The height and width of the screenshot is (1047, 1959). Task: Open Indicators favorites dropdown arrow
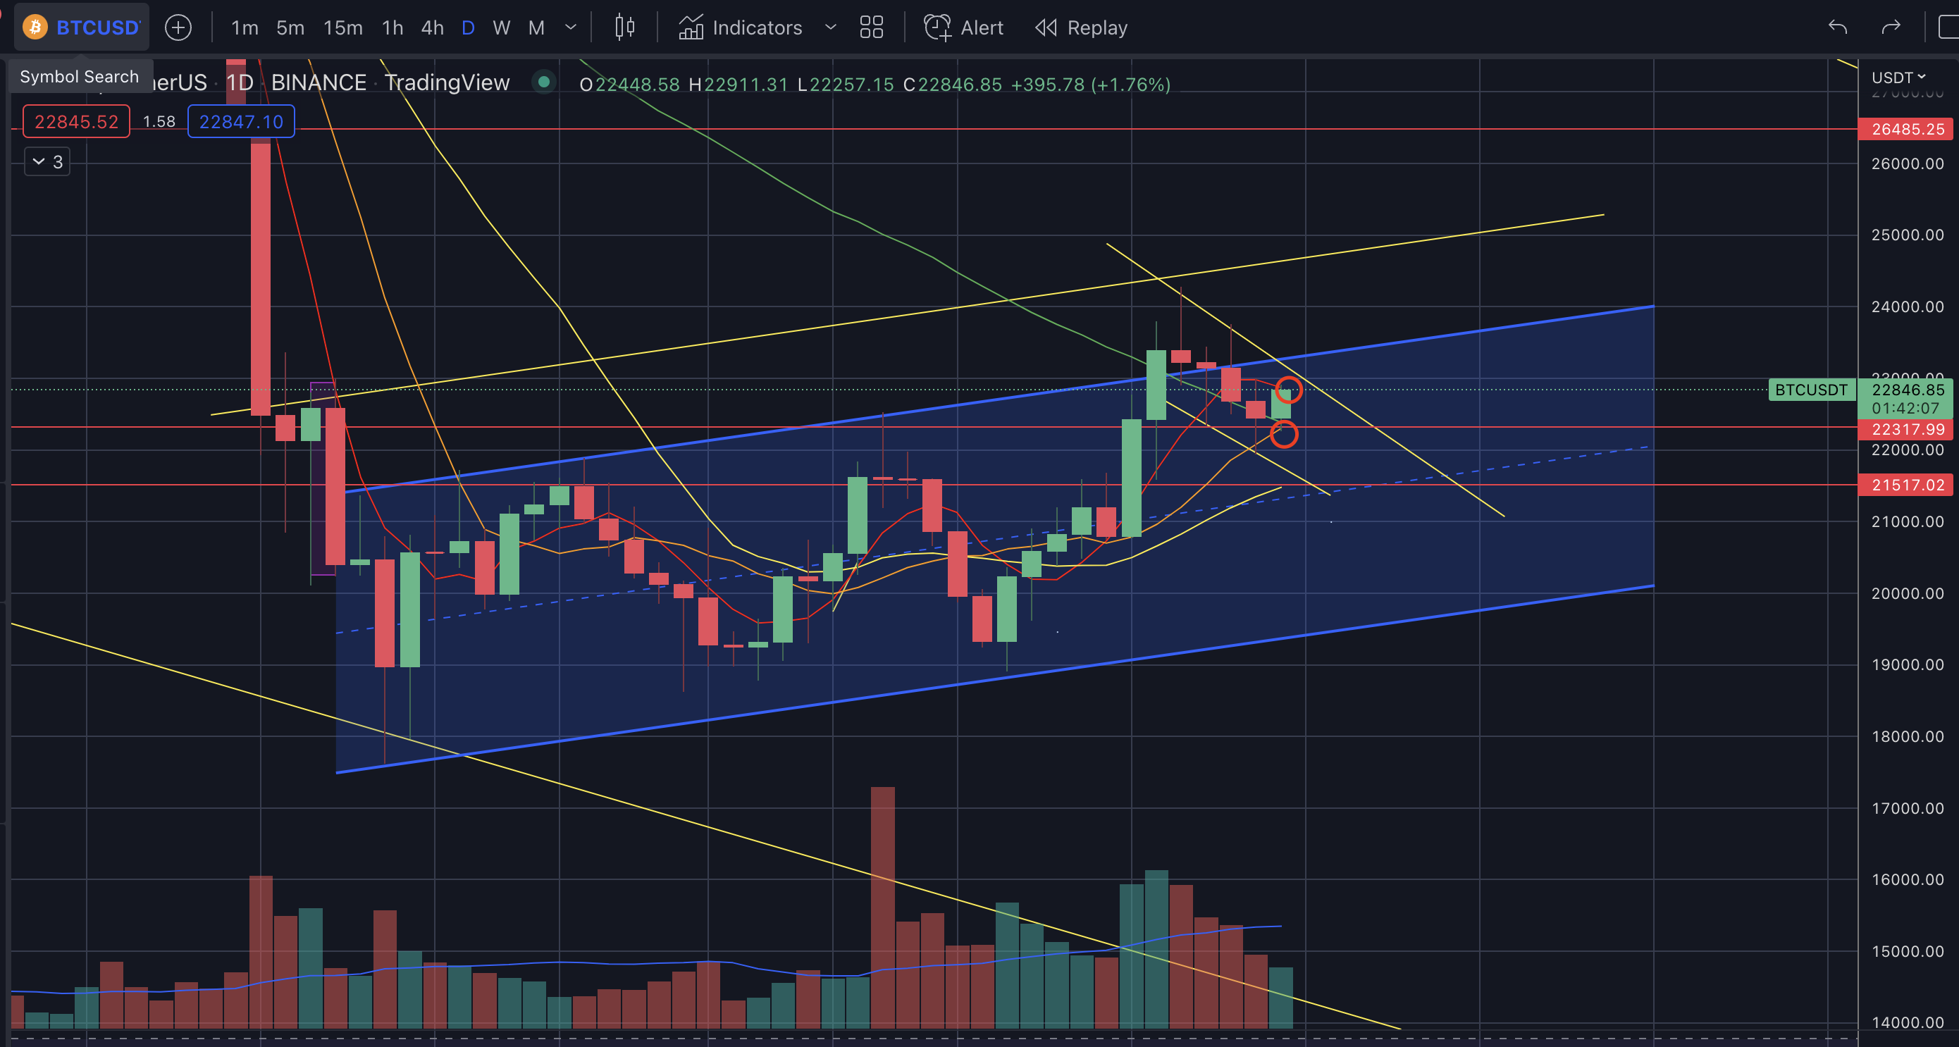pyautogui.click(x=830, y=28)
